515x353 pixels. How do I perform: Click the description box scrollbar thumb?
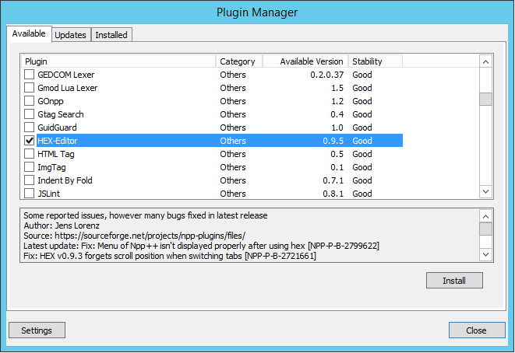(x=485, y=229)
